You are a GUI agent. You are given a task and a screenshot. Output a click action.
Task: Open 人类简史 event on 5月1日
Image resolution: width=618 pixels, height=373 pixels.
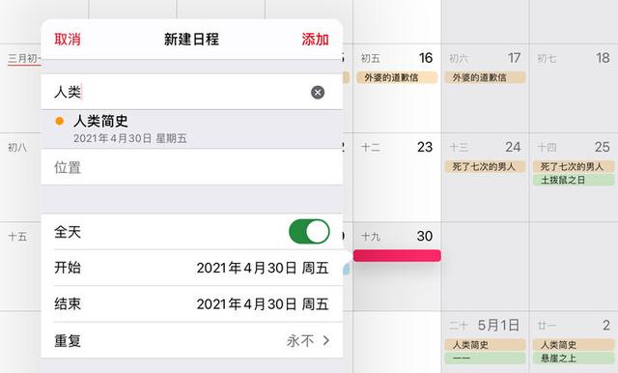click(485, 345)
